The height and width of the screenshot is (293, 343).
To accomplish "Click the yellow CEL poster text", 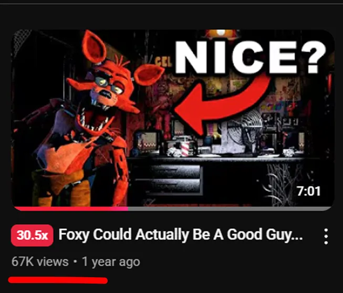I will (163, 61).
